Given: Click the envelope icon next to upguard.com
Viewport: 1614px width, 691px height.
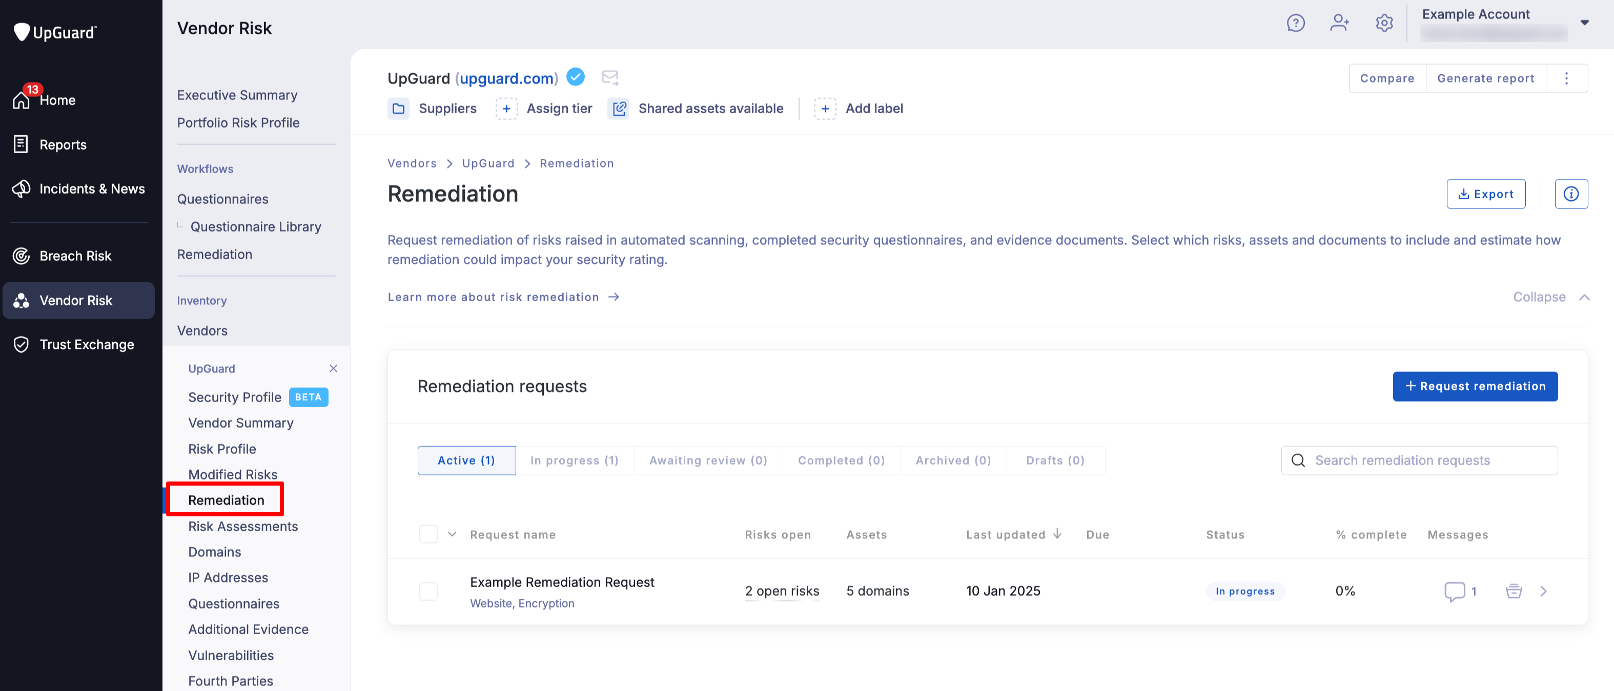Looking at the screenshot, I should (609, 78).
